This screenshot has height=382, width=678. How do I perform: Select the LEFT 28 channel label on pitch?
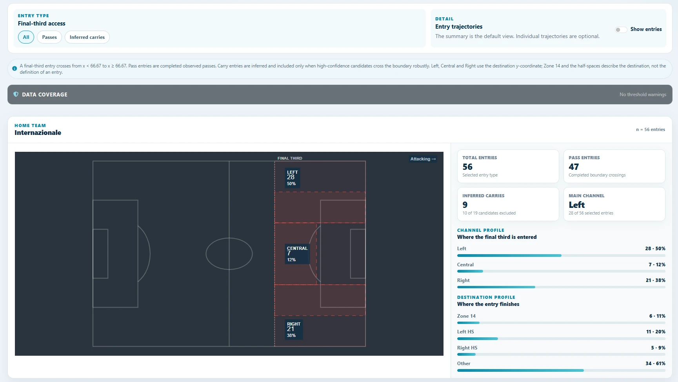click(x=293, y=178)
